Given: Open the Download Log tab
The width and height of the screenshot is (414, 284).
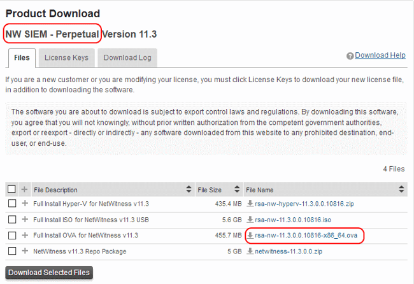Looking at the screenshot, I should (127, 58).
